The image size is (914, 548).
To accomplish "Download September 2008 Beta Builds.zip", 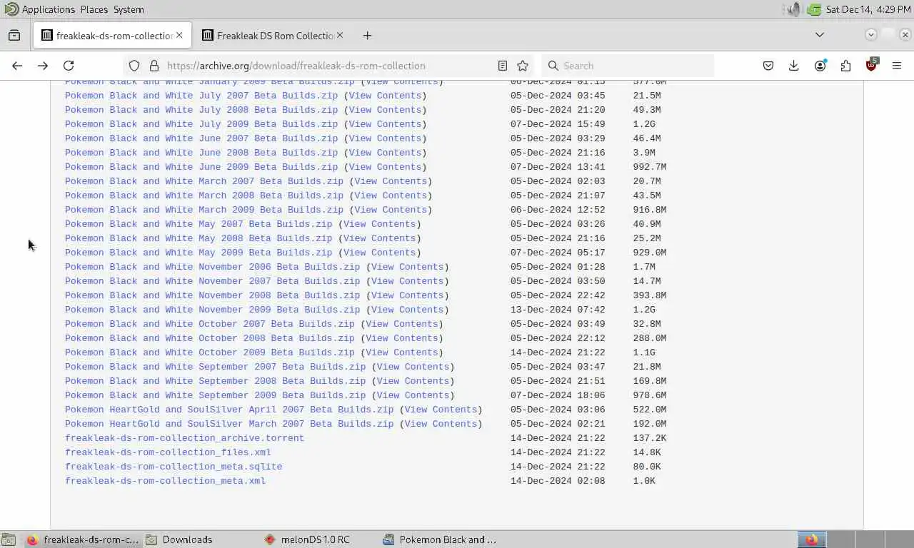I will [x=215, y=381].
